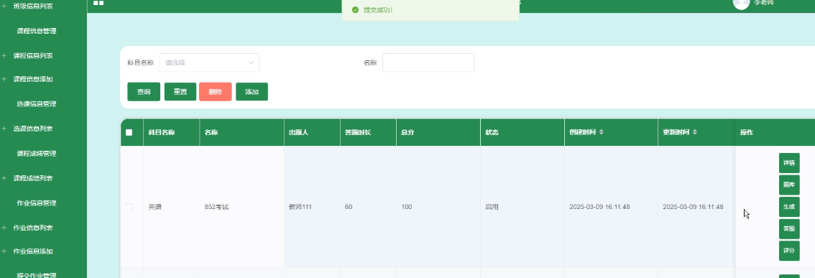Expand the 作业信息管理 sidebar group
Image resolution: width=815 pixels, height=278 pixels.
(x=37, y=203)
